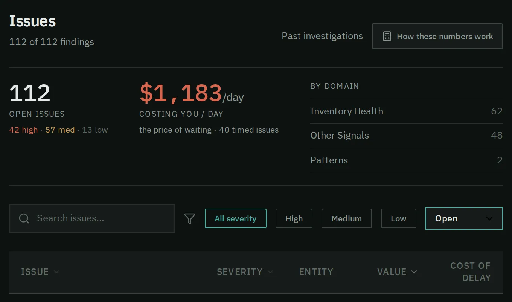Click the magnifier icon in search box
512x302 pixels.
[x=24, y=218]
